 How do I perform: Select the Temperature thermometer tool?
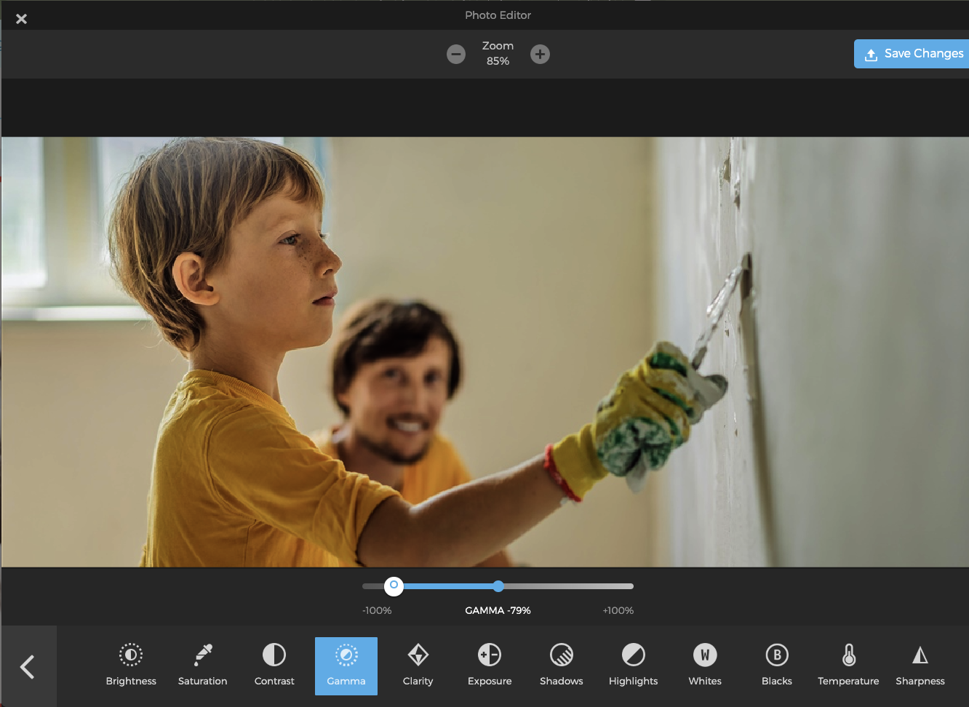848,665
